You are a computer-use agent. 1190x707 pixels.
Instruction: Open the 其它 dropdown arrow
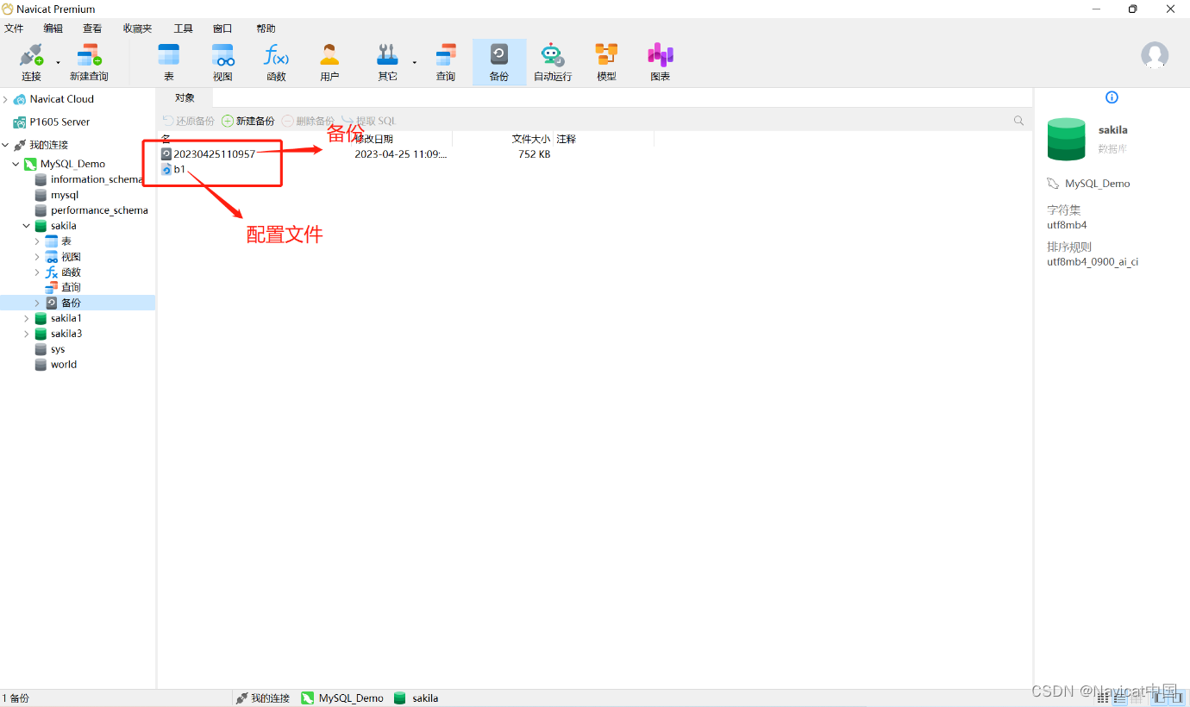point(414,63)
